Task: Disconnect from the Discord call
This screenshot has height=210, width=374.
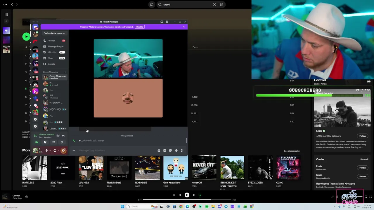Action: [x=63, y=136]
